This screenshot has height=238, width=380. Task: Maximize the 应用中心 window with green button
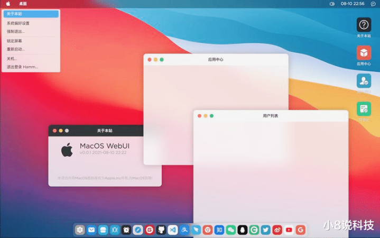(162, 60)
